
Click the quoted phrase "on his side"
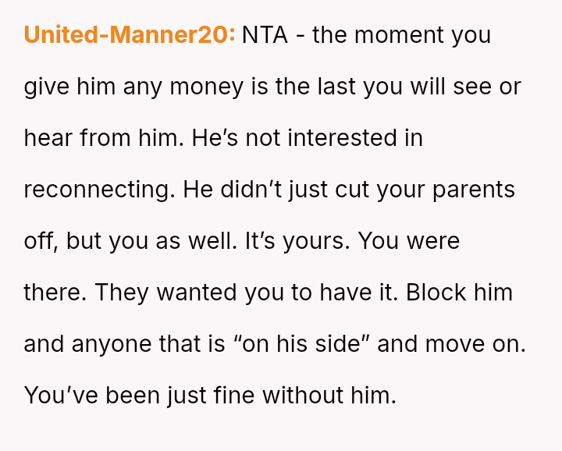[x=306, y=344]
